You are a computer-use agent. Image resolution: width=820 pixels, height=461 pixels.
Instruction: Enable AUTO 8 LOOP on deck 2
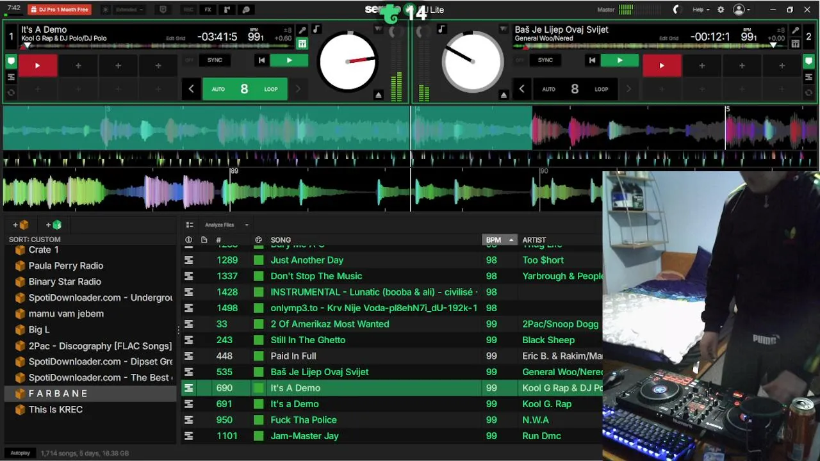[575, 89]
